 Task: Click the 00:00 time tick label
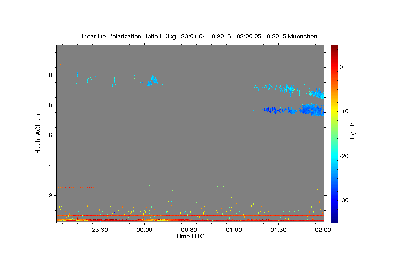tap(145, 230)
